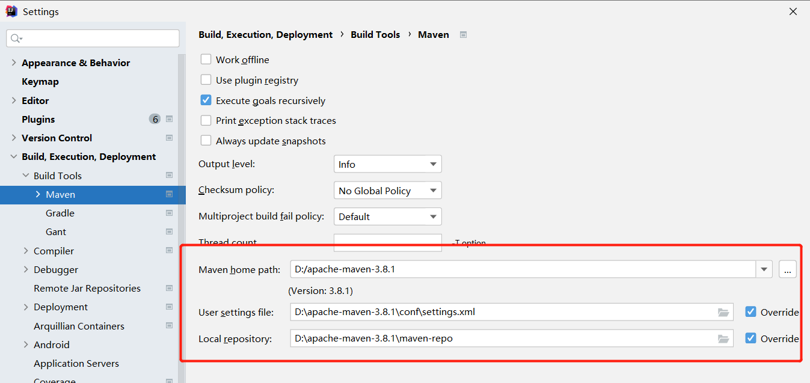Image resolution: width=810 pixels, height=383 pixels.
Task: Click folder icon in User settings file field
Action: [x=723, y=312]
